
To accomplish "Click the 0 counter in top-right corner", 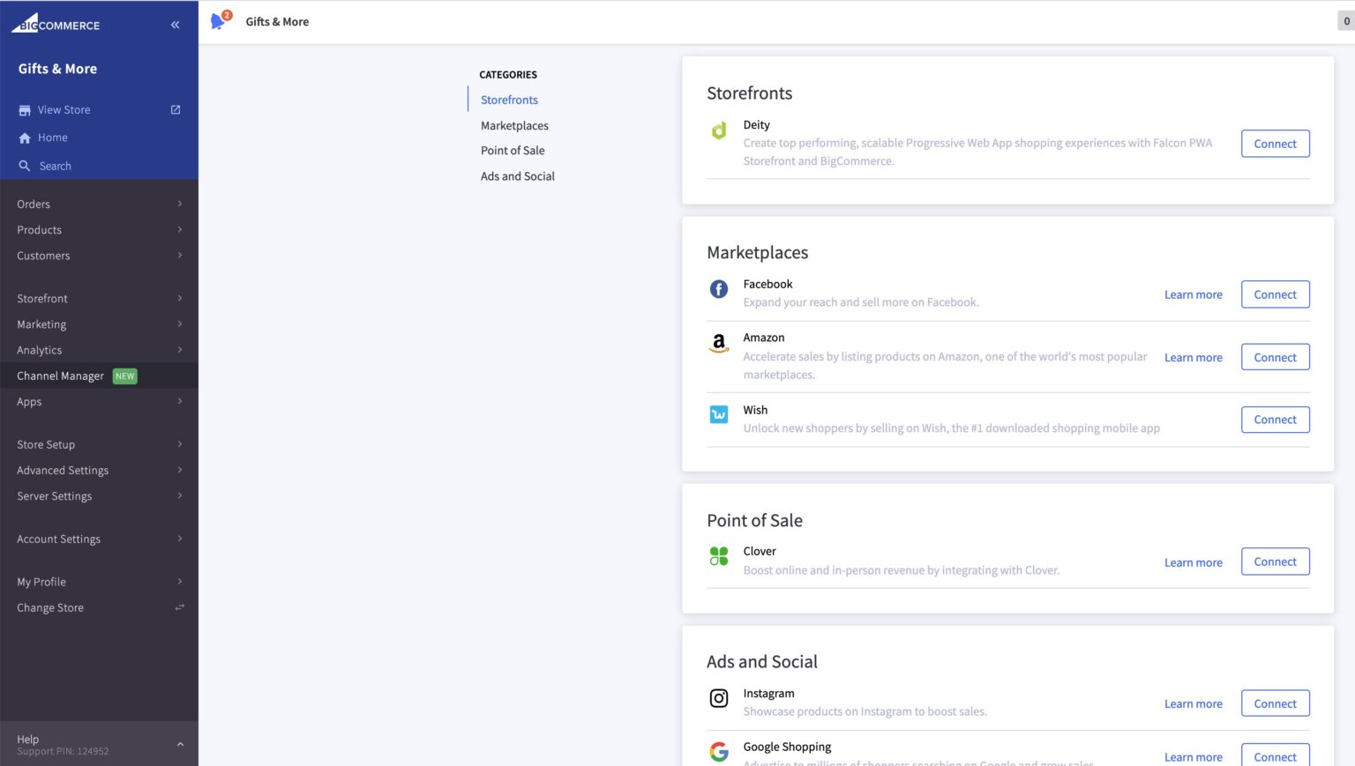I will pyautogui.click(x=1346, y=21).
